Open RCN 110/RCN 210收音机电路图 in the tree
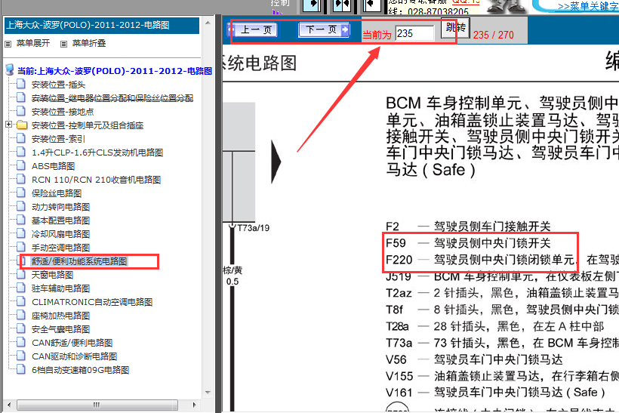Screen dimensions: 619x413 (x=97, y=180)
